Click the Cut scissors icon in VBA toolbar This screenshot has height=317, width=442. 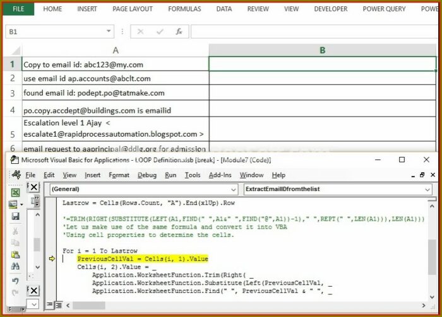tap(15, 231)
